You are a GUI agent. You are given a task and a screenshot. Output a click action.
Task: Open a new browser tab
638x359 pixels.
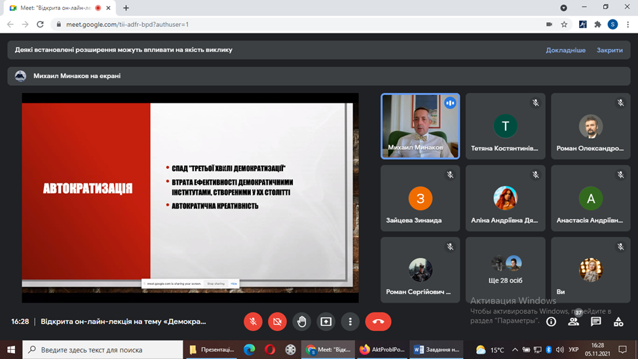(x=126, y=8)
